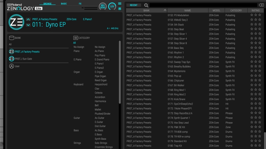Rate 0155: Step Beat three stars
This screenshot has height=149, width=266.
point(259,29)
